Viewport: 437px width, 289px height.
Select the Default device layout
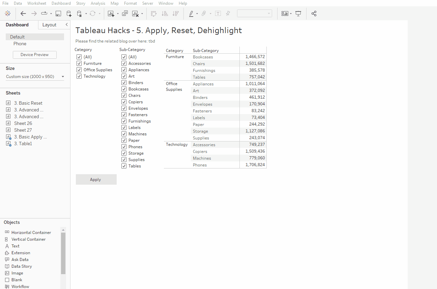point(35,37)
